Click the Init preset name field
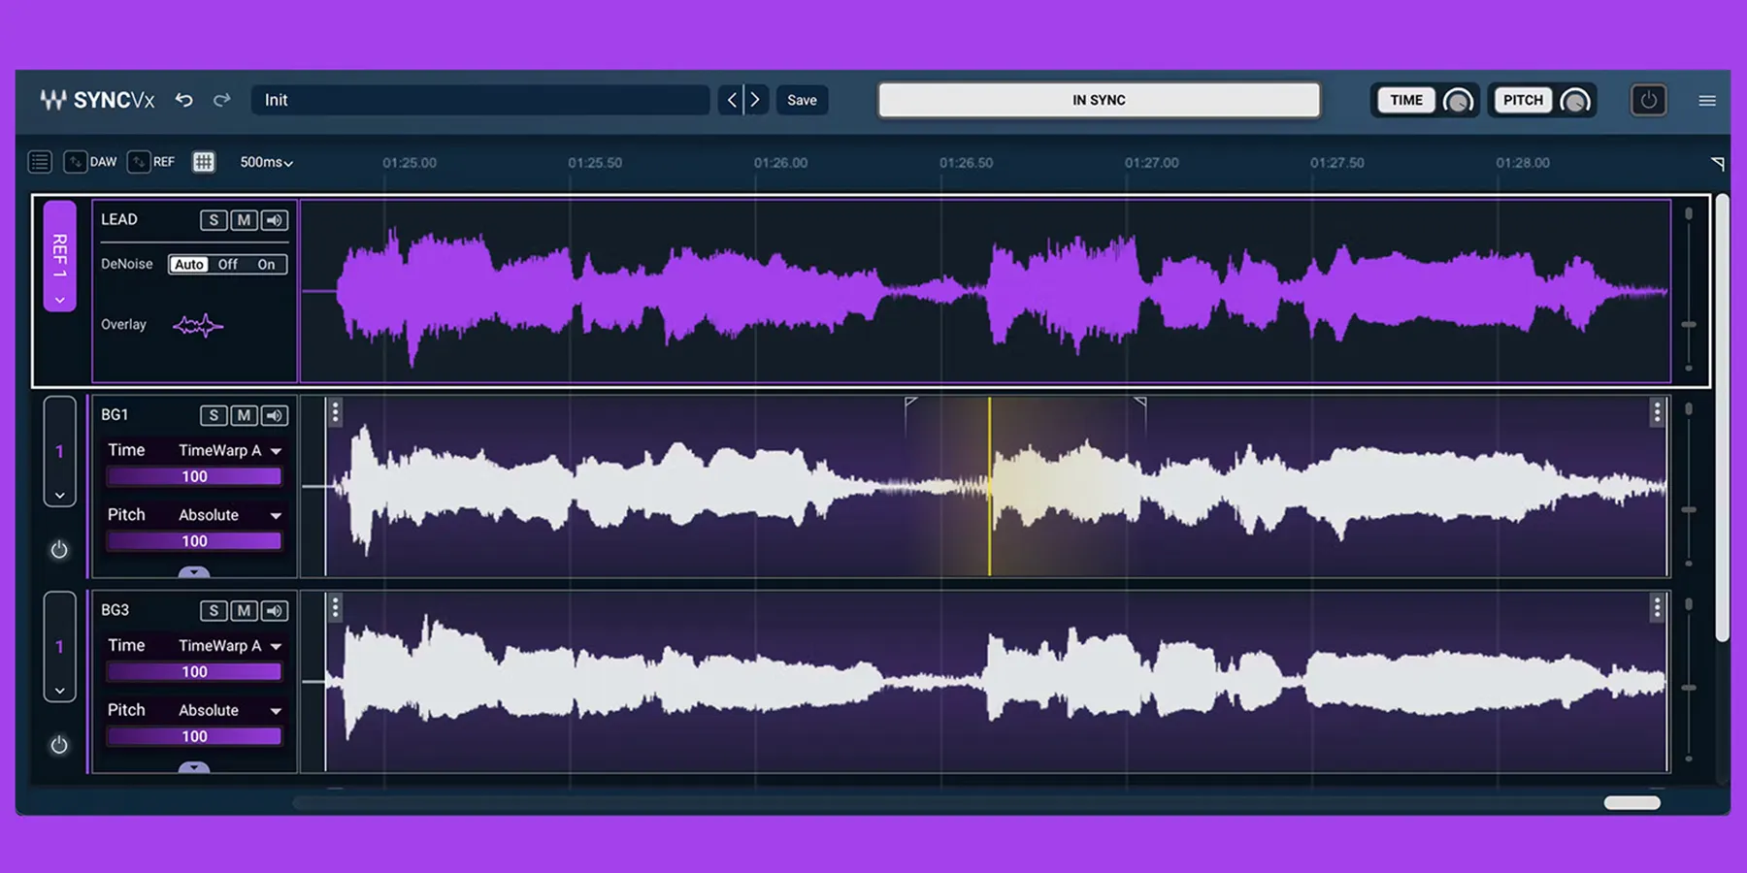The width and height of the screenshot is (1747, 873). tap(480, 100)
